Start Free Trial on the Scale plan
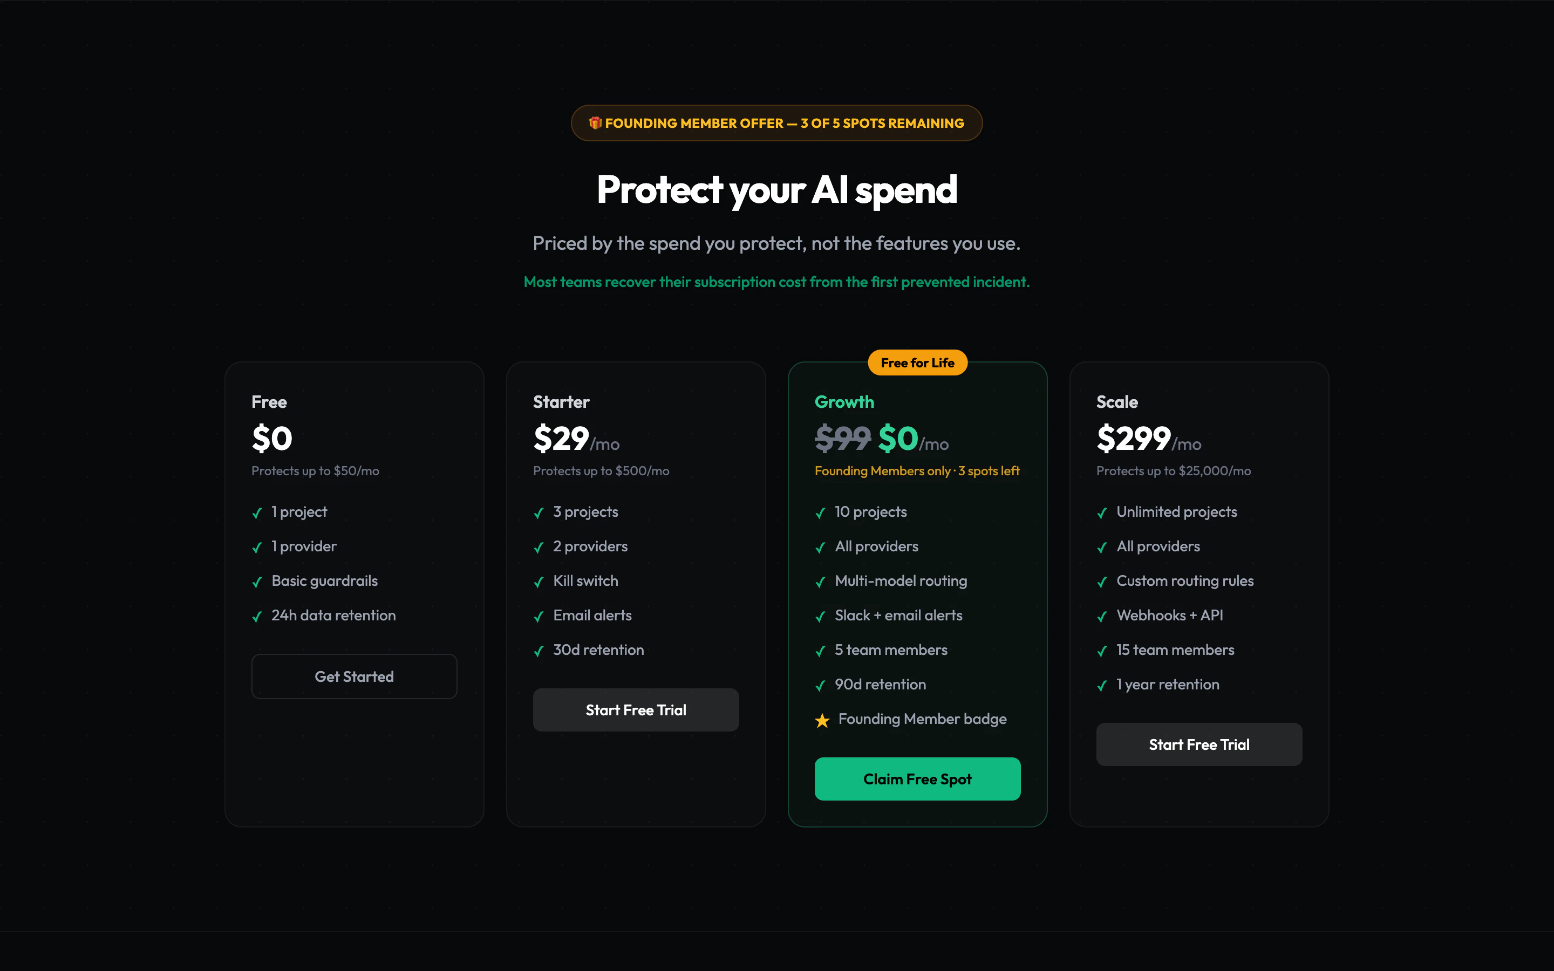1554x971 pixels. click(1198, 744)
